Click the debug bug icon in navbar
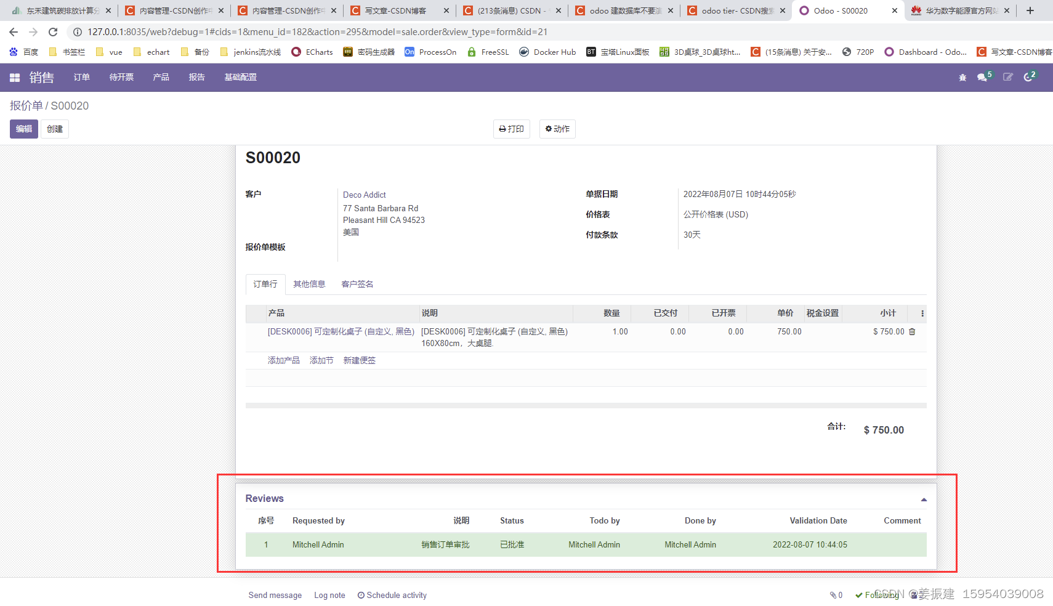Screen dimensions: 1053x606 click(x=962, y=78)
